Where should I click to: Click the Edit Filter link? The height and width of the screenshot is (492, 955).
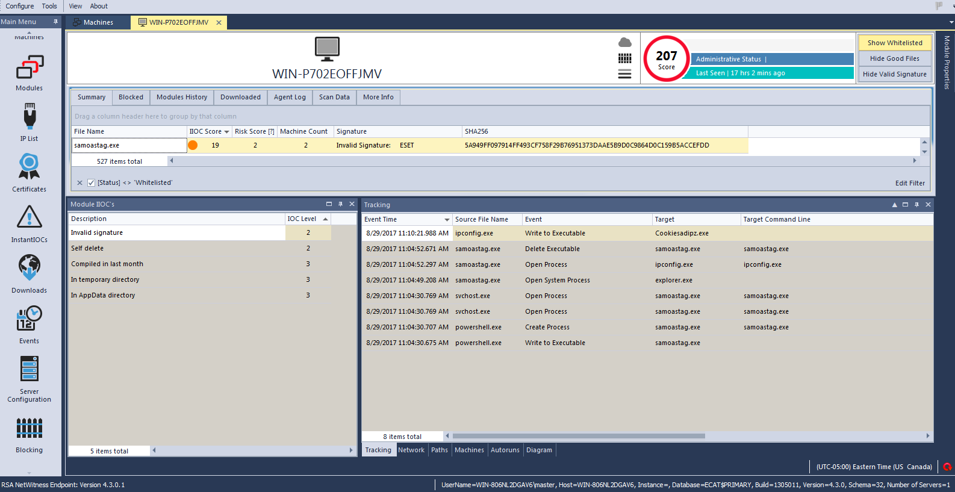pos(909,183)
